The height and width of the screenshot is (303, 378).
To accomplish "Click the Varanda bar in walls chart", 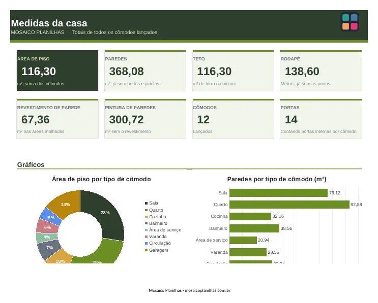I will 248,252.
